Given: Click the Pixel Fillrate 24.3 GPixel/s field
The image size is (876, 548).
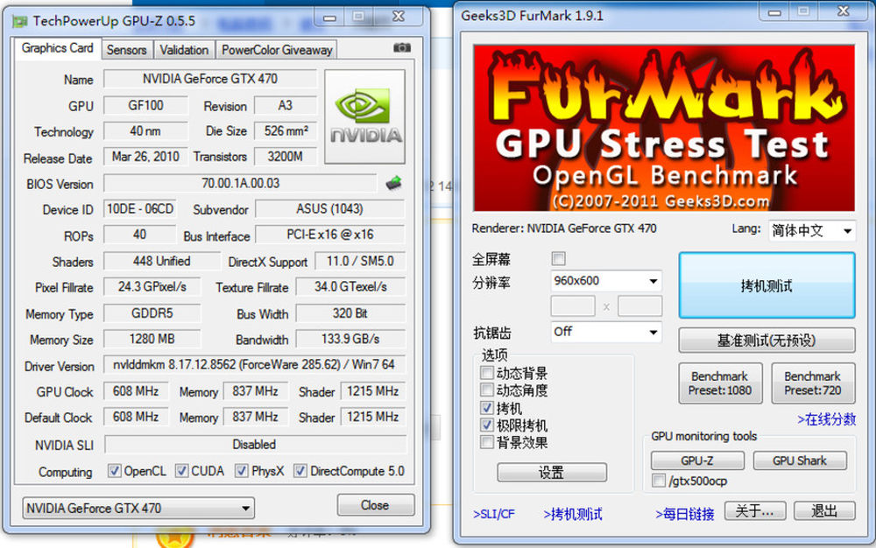Looking at the screenshot, I should (x=152, y=287).
